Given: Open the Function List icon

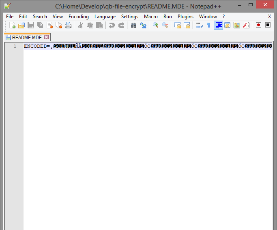Looking at the screenshot, I should pyautogui.click(x=246, y=25).
